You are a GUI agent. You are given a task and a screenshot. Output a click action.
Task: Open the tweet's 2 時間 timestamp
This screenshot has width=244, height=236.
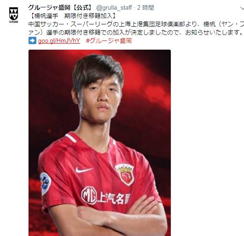pos(145,7)
